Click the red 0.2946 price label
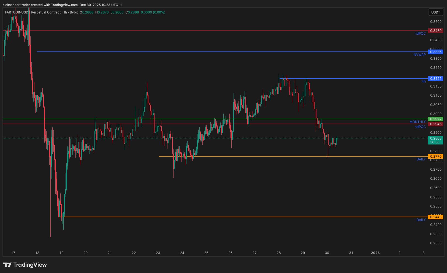447x273 pixels. coord(436,124)
